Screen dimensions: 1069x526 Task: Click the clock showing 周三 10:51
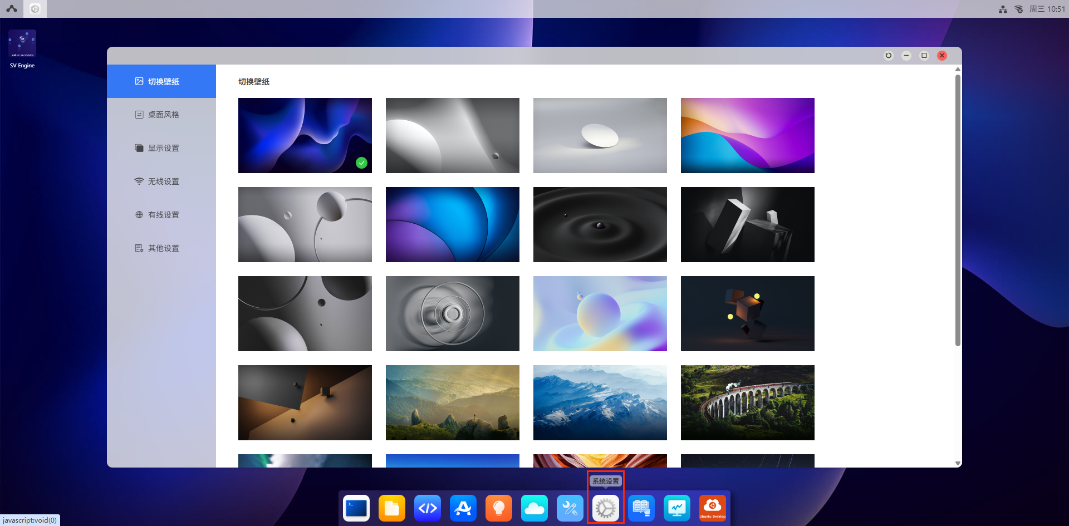1047,9
